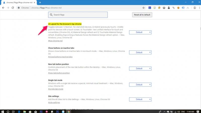Click the browser forward arrow
201x113 pixels.
click(x=8, y=8)
